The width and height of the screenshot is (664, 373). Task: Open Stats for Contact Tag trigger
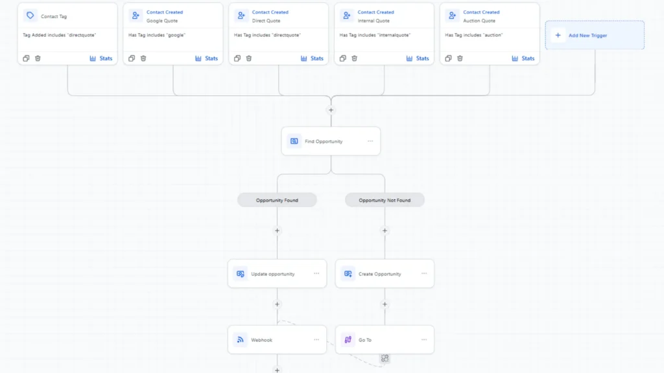(x=101, y=58)
